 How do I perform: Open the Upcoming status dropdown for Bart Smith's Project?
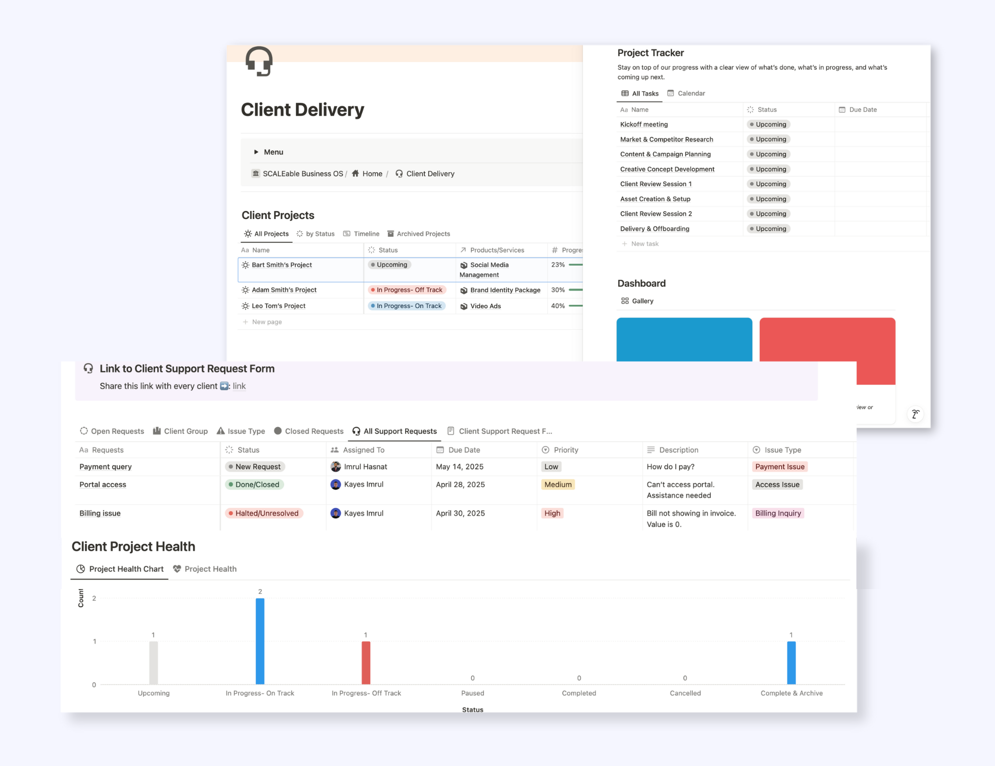[389, 265]
